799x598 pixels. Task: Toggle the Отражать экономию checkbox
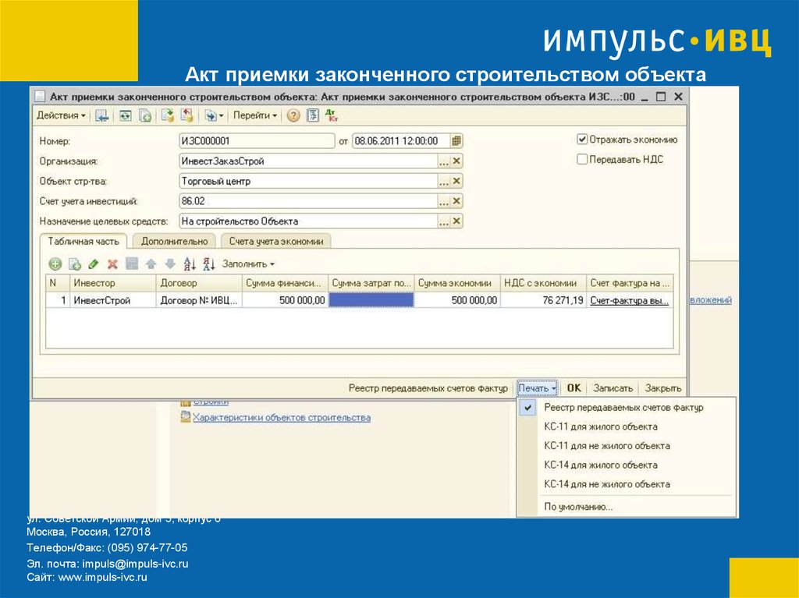click(x=582, y=140)
